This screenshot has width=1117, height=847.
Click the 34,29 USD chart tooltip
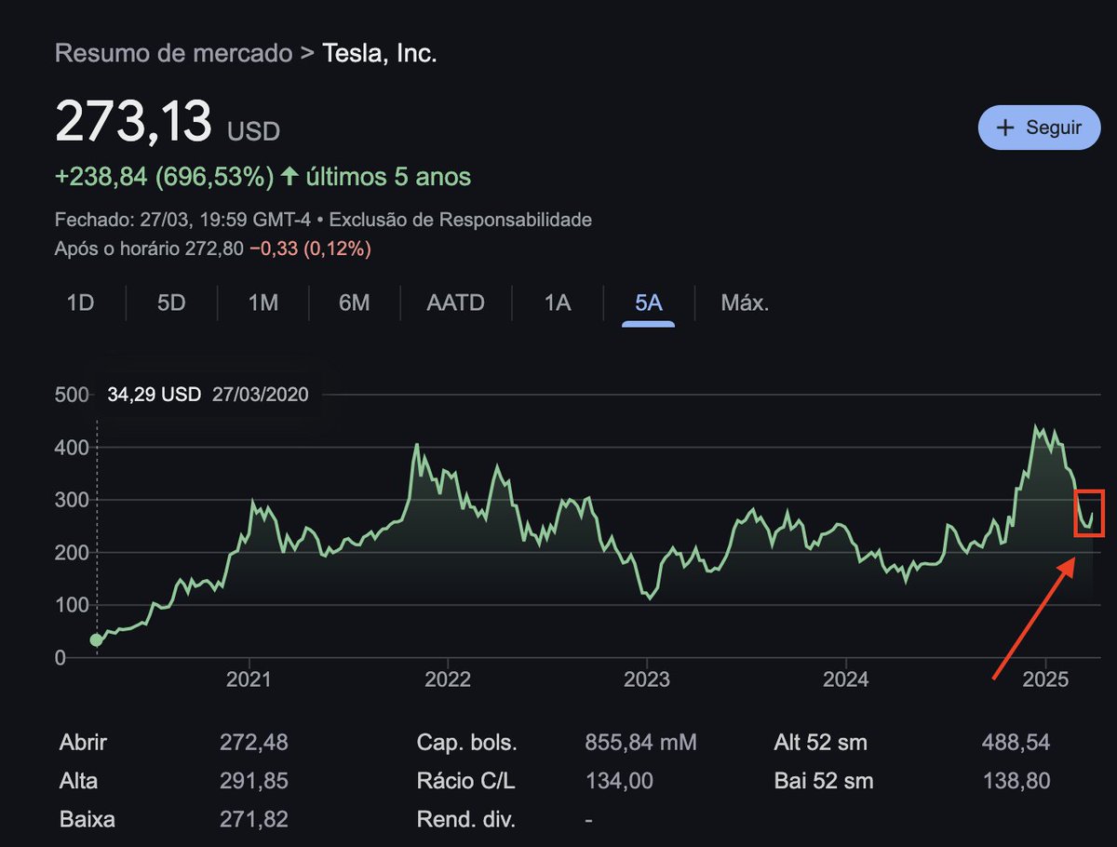[x=208, y=395]
